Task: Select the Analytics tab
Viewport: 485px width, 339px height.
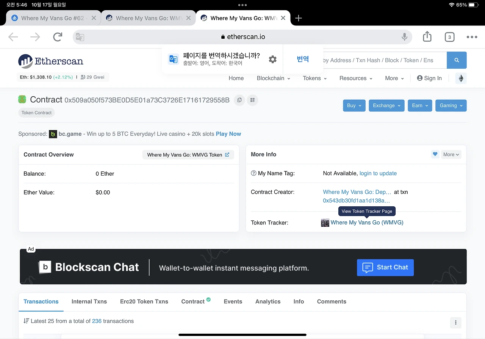Action: pyautogui.click(x=268, y=301)
